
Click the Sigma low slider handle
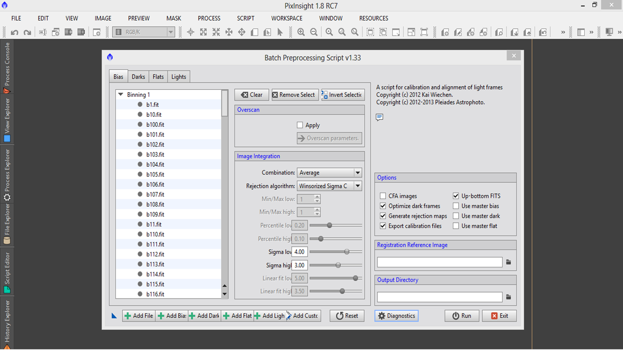click(347, 251)
